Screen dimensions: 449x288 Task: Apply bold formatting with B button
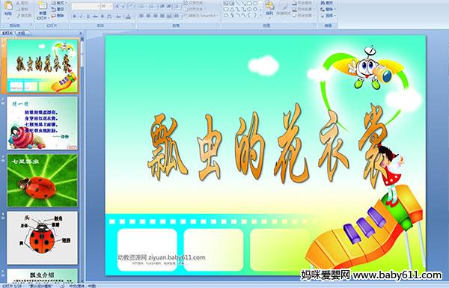pos(74,16)
